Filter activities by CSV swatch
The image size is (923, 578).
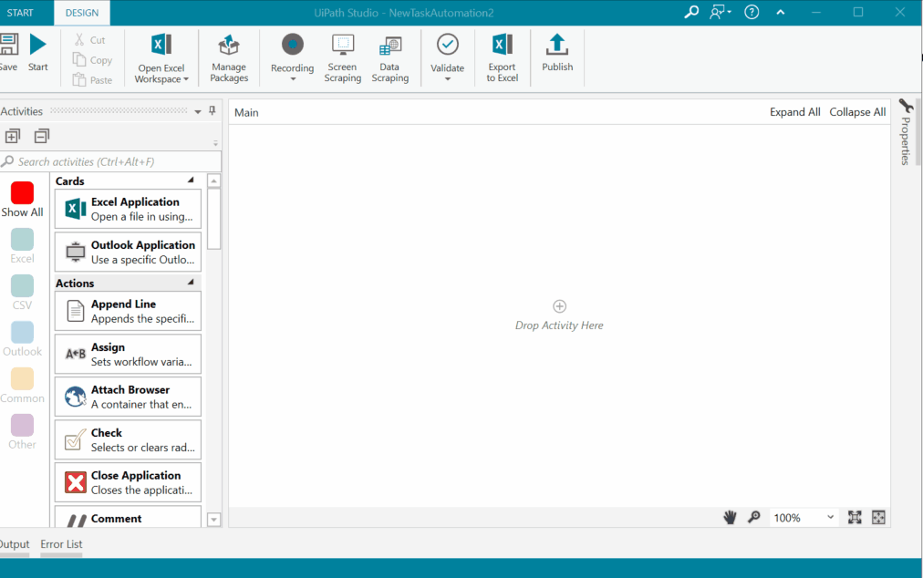point(23,293)
